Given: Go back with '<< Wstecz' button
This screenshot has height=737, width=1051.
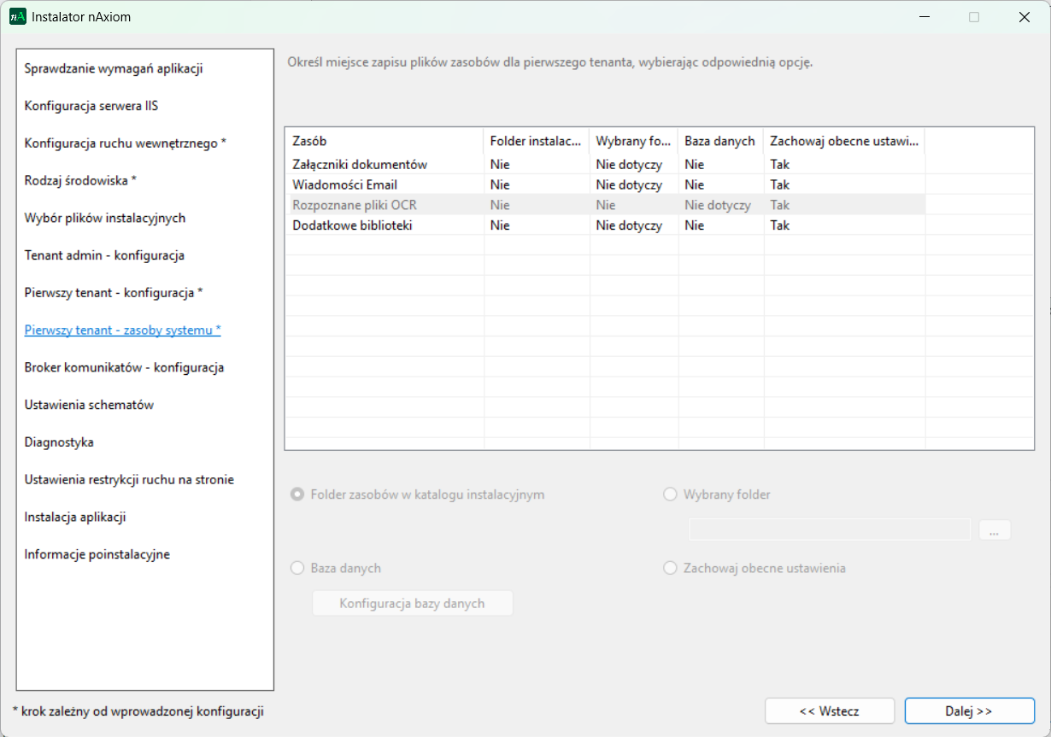Looking at the screenshot, I should click(x=829, y=711).
